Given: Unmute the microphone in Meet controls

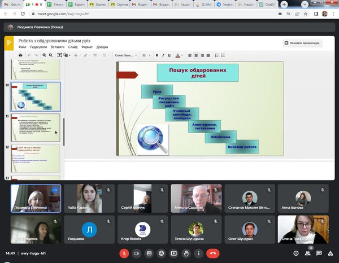Looking at the screenshot, I should tap(124, 253).
